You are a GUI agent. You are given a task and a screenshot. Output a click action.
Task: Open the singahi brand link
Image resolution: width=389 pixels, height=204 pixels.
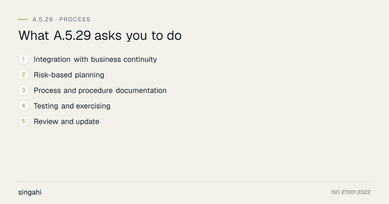30,192
